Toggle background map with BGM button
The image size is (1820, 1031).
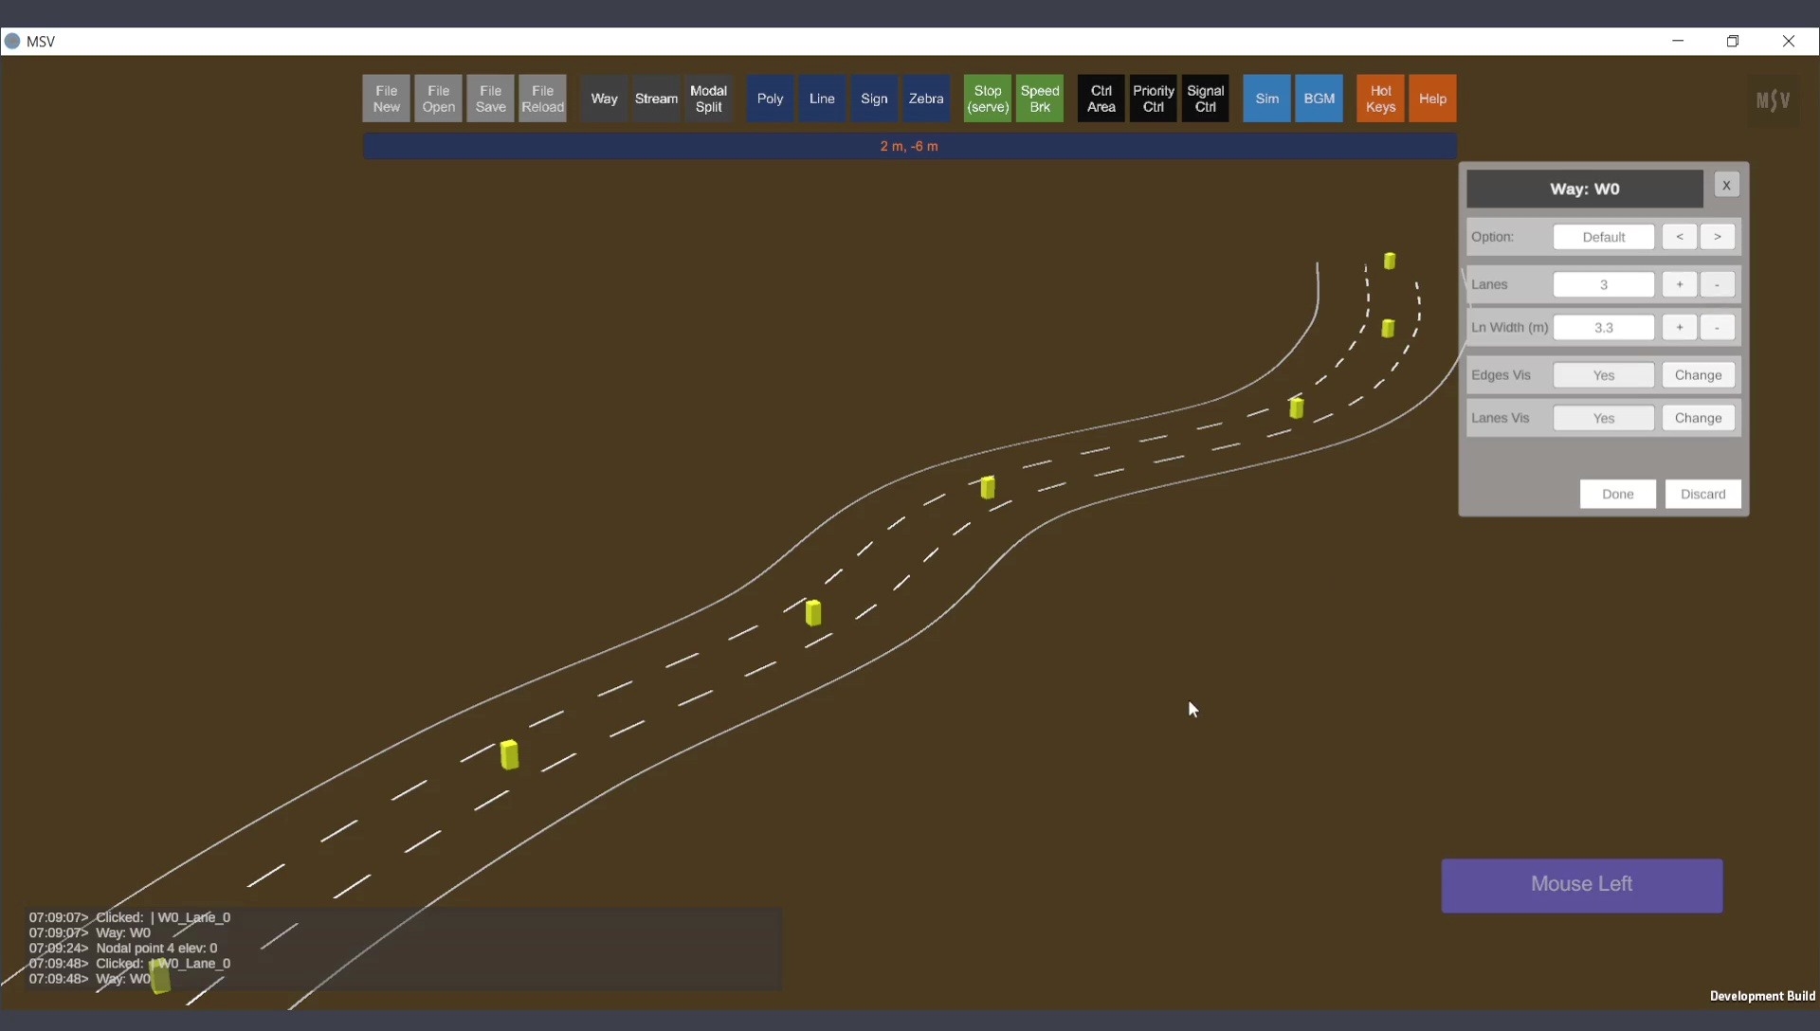(x=1319, y=99)
